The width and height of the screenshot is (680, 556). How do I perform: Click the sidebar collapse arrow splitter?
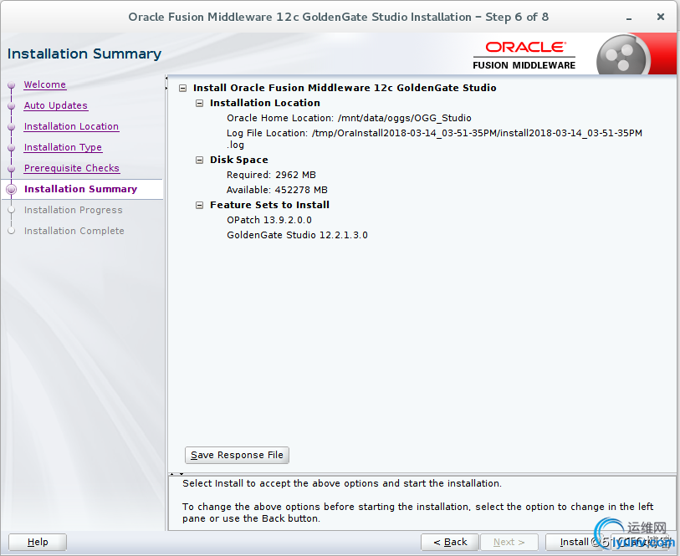pos(166,84)
